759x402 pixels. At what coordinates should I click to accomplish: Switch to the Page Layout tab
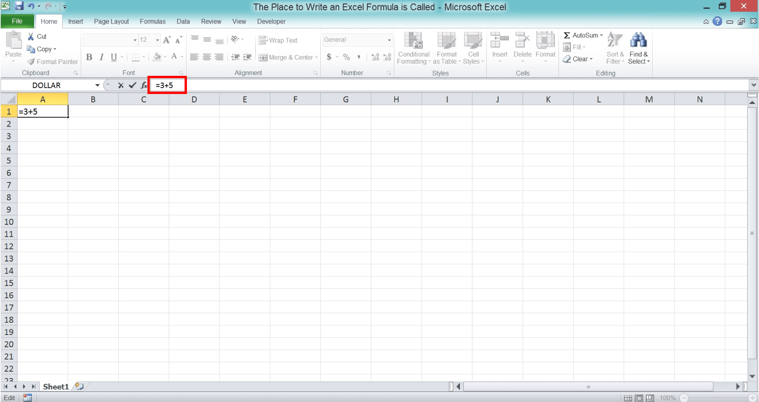click(x=111, y=22)
